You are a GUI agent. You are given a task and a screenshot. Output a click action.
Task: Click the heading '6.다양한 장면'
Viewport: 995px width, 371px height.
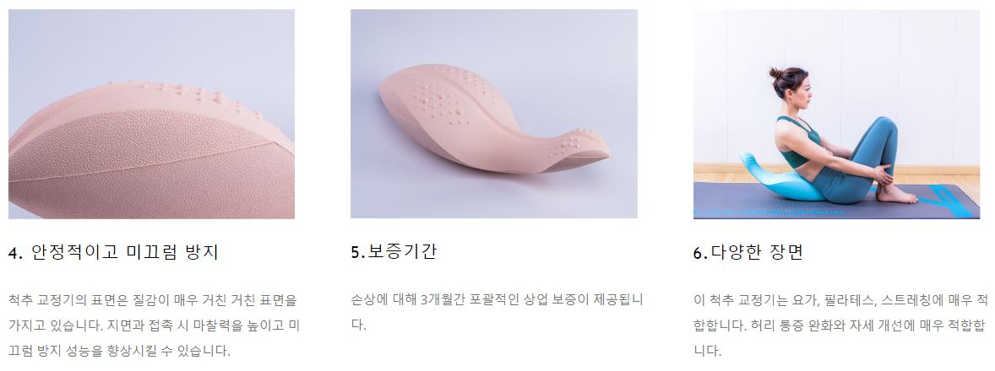tap(748, 252)
